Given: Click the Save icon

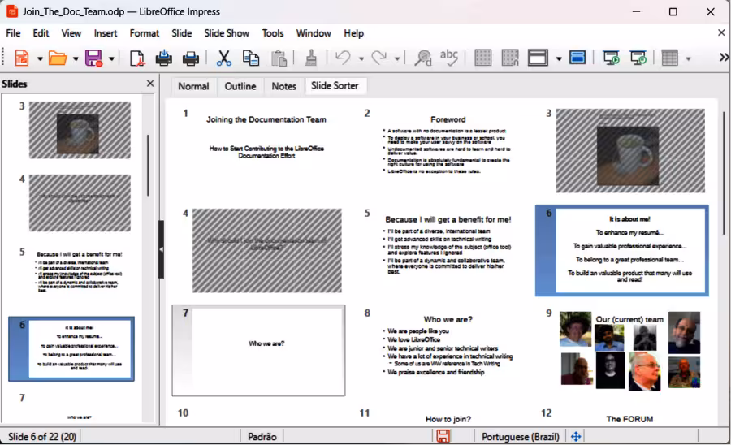Looking at the screenshot, I should [x=93, y=58].
